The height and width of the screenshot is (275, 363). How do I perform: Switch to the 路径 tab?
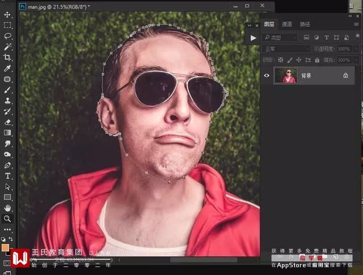pyautogui.click(x=305, y=24)
